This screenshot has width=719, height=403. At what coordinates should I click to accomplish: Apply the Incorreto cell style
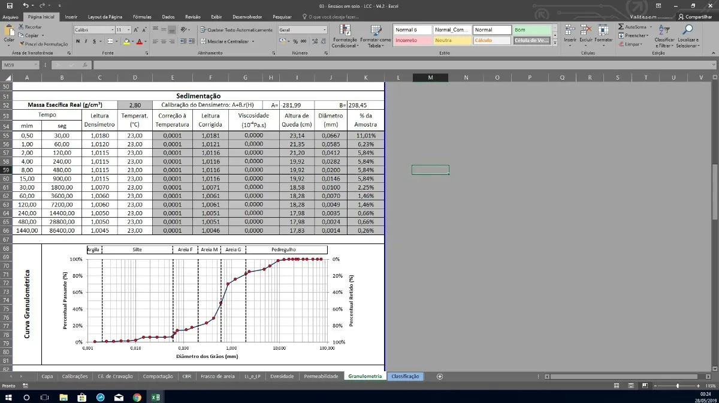412,41
